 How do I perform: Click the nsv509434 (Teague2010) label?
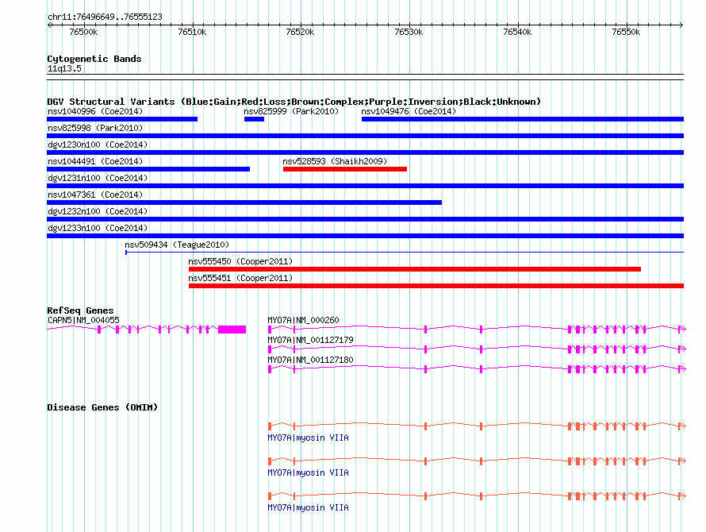(x=177, y=245)
